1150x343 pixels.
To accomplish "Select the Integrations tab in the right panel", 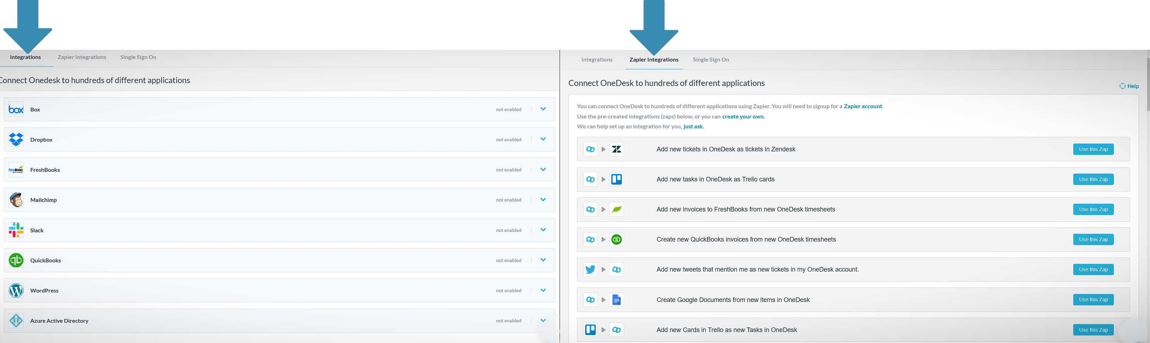I will tap(596, 60).
